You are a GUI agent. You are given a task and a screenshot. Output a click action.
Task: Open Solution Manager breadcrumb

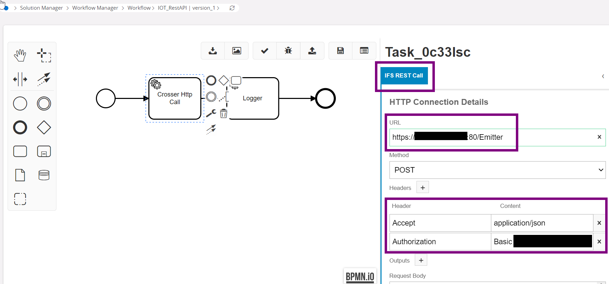click(42, 8)
